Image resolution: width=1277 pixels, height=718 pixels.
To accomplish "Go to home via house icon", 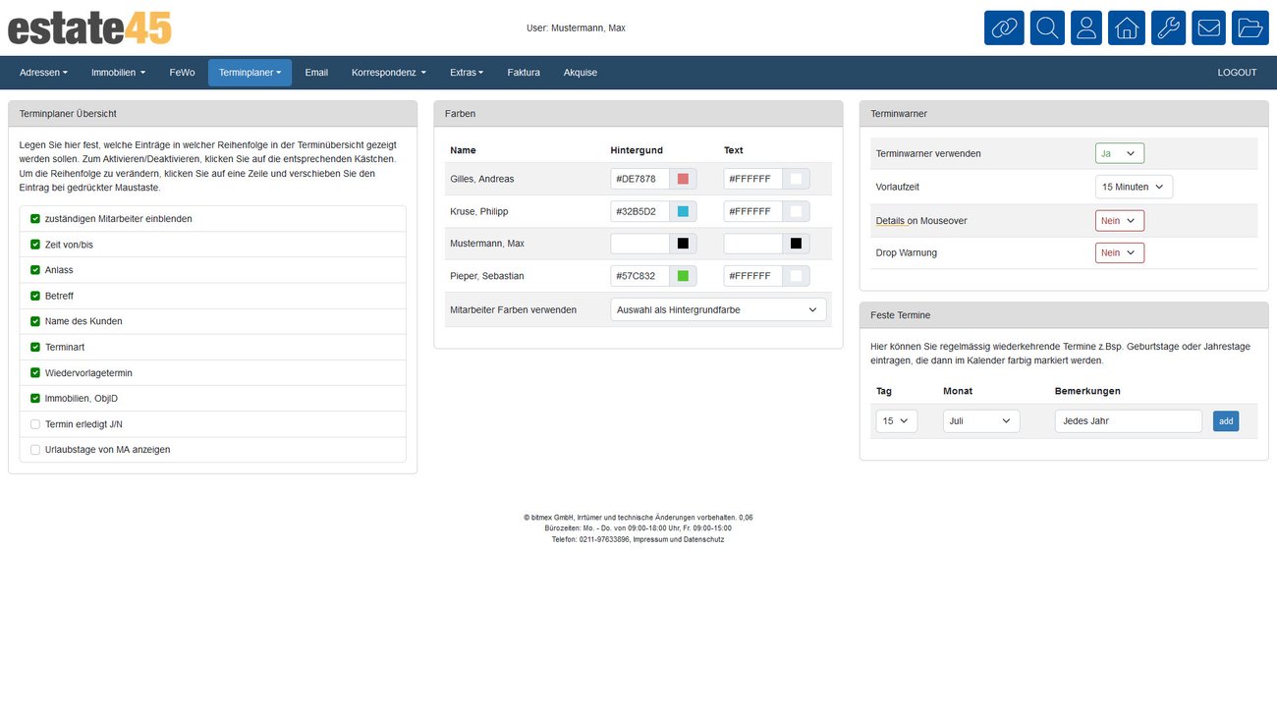I will click(x=1127, y=28).
